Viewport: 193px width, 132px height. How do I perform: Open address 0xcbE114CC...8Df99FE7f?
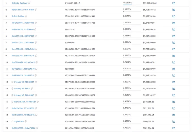23,36
